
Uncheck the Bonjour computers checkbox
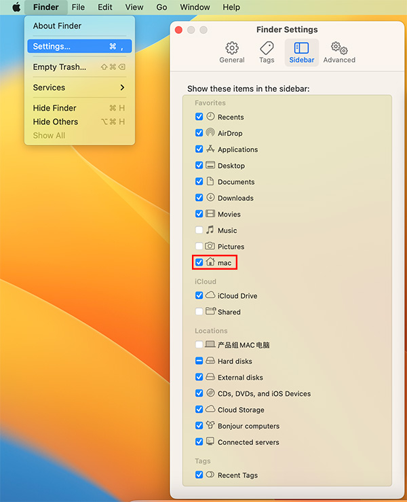coord(199,426)
